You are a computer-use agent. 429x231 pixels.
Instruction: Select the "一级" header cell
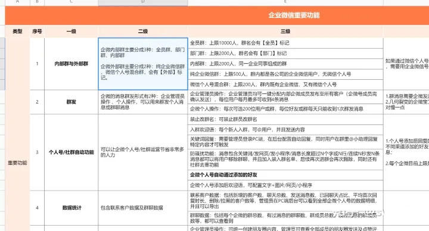point(71,32)
